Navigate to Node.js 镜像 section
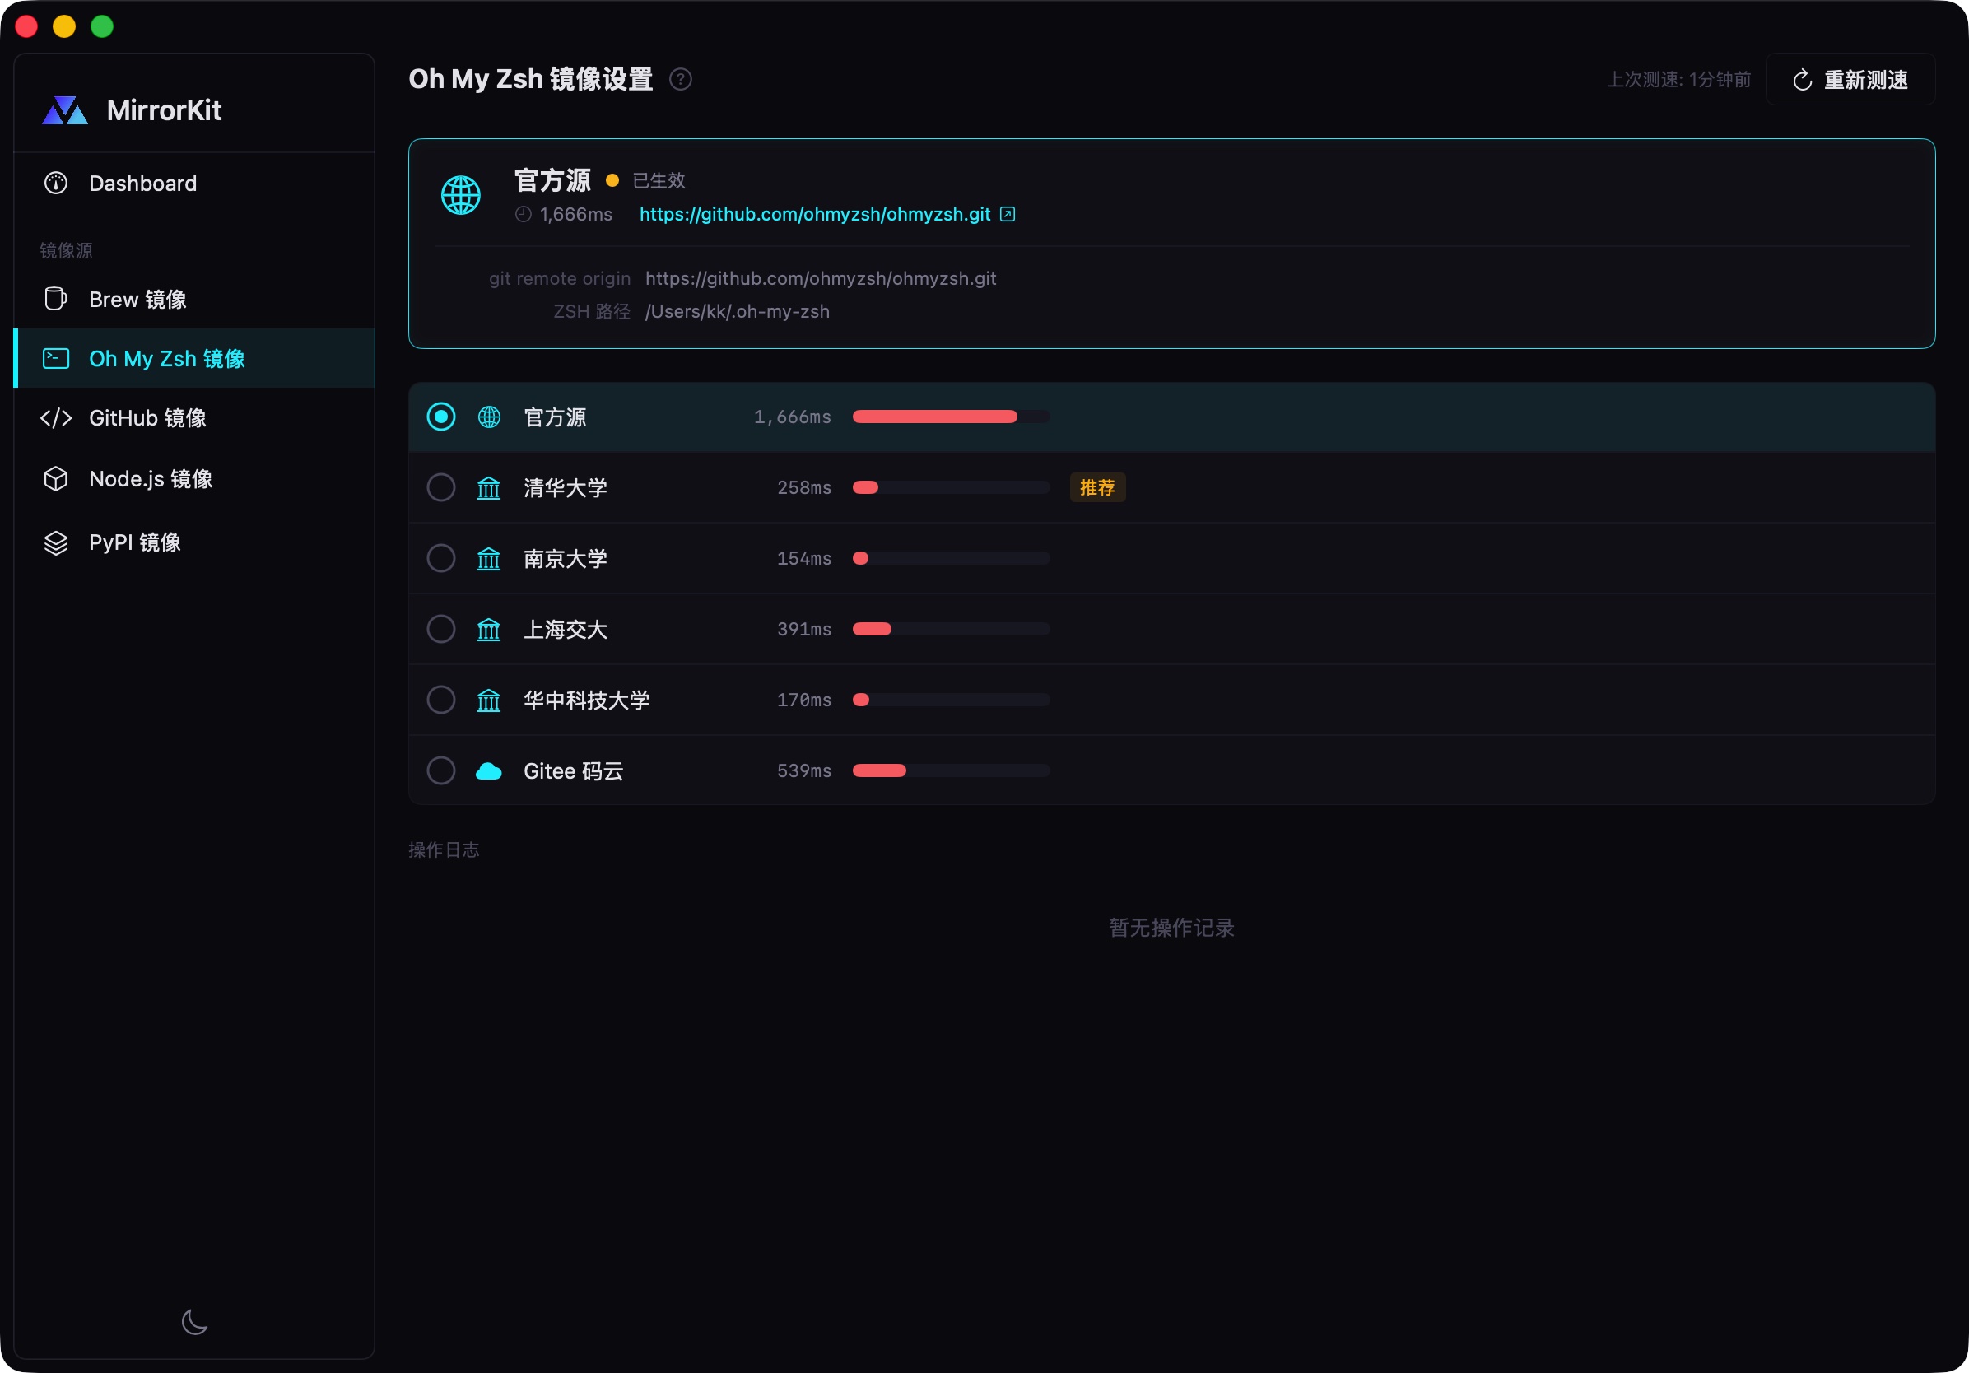Viewport: 1969px width, 1373px height. pyautogui.click(x=194, y=478)
